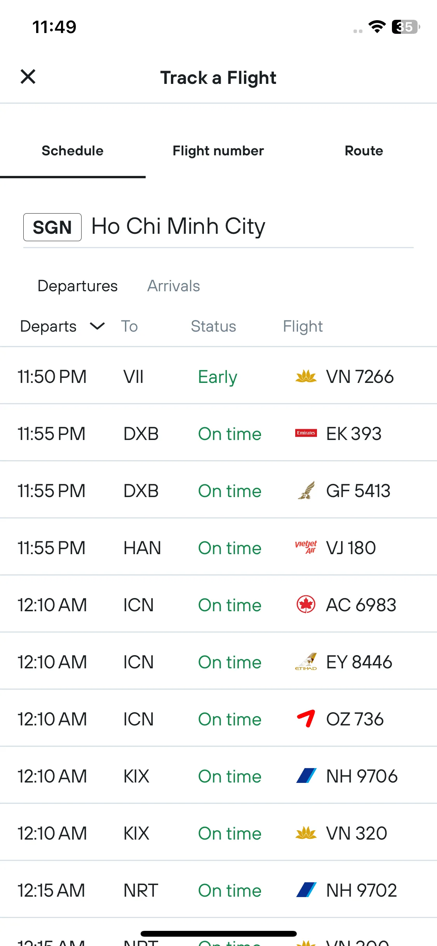437x946 pixels.
Task: Tap the Air Canada logo beside AC 6983
Action: pos(306,605)
